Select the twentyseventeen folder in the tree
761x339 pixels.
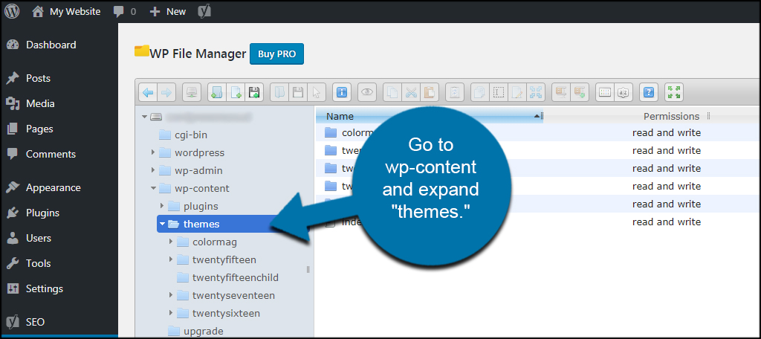coord(233,295)
